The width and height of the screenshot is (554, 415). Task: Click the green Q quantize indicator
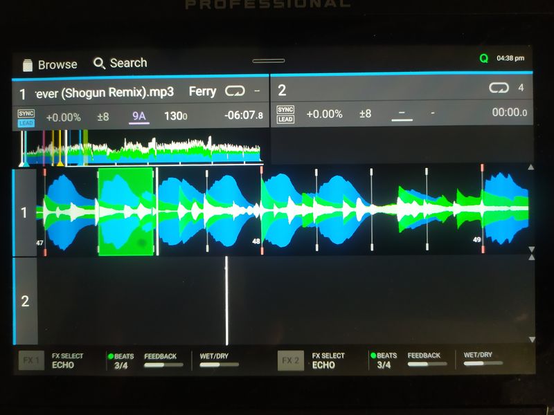coord(484,59)
